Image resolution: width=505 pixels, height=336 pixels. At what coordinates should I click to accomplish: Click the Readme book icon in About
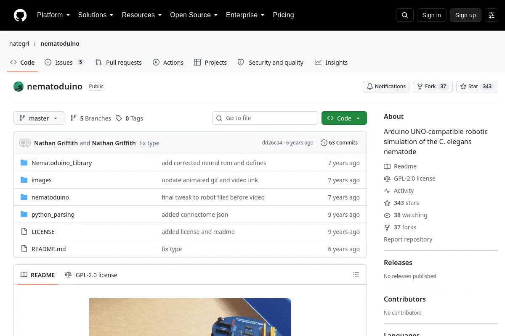coord(387,166)
